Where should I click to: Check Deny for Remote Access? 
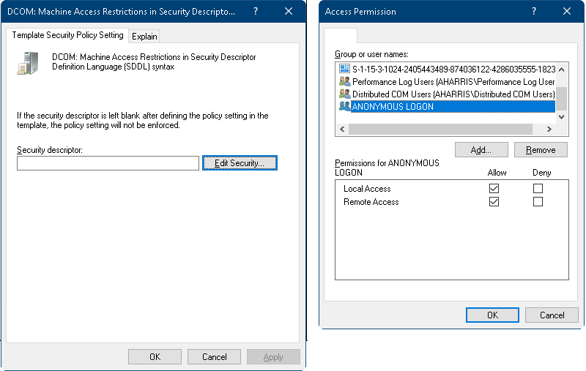[538, 202]
